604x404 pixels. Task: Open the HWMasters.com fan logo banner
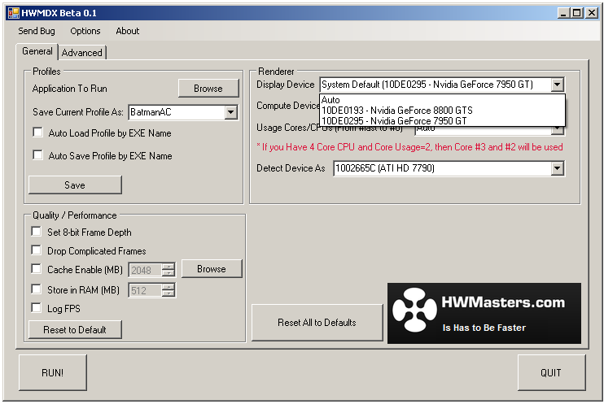484,313
